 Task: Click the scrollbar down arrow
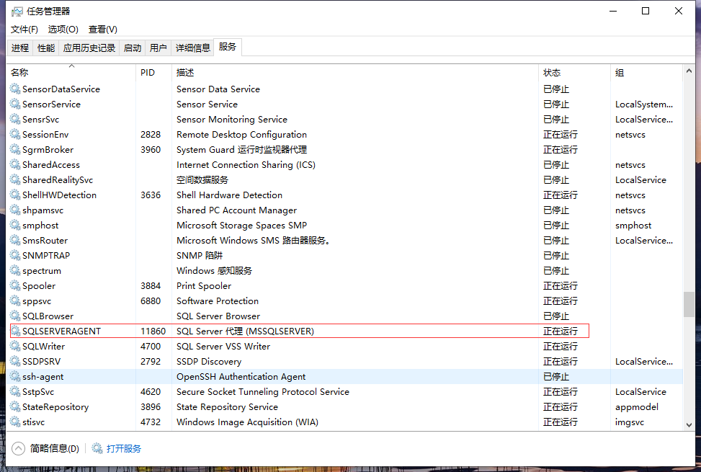click(689, 425)
